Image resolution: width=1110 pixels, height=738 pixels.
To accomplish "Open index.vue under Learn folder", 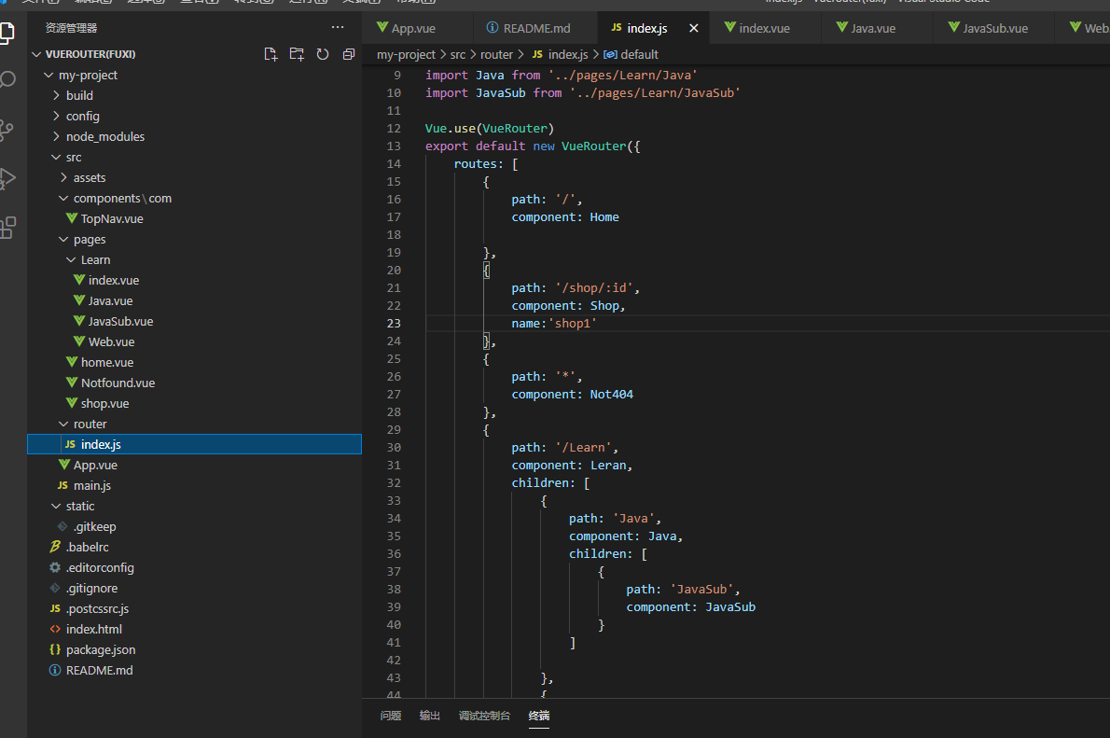I will pos(113,281).
